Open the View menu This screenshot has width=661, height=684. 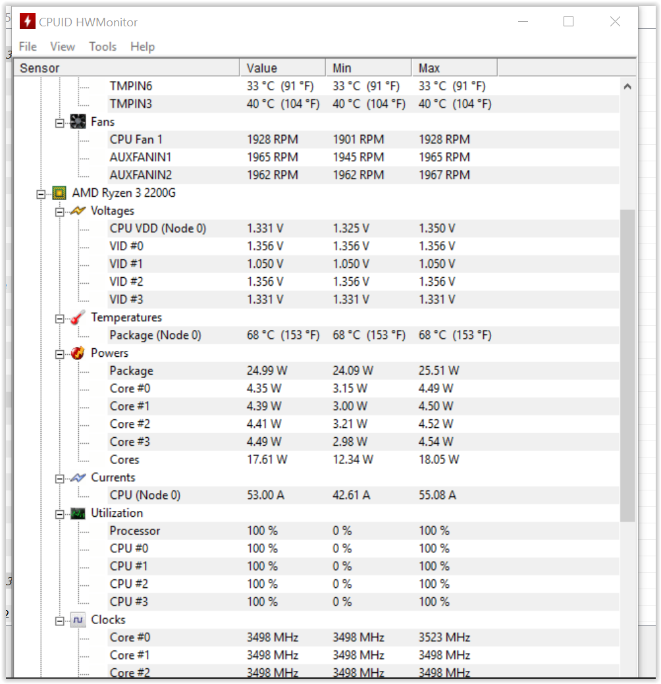click(x=63, y=47)
